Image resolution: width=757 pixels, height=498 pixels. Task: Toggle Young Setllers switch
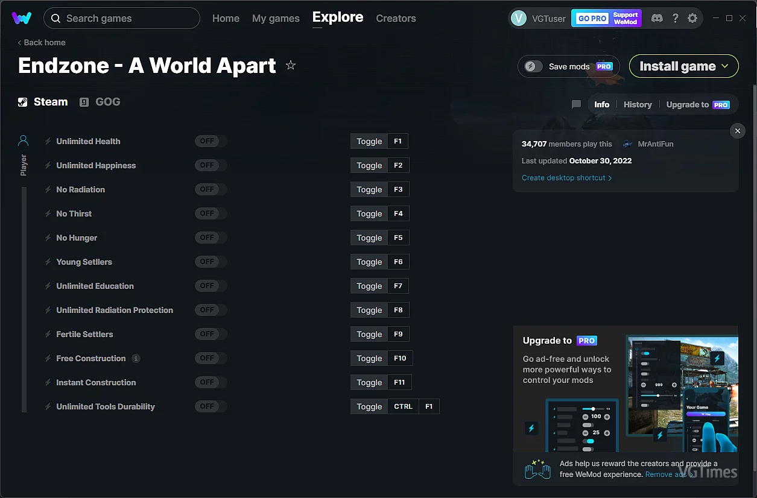(211, 262)
